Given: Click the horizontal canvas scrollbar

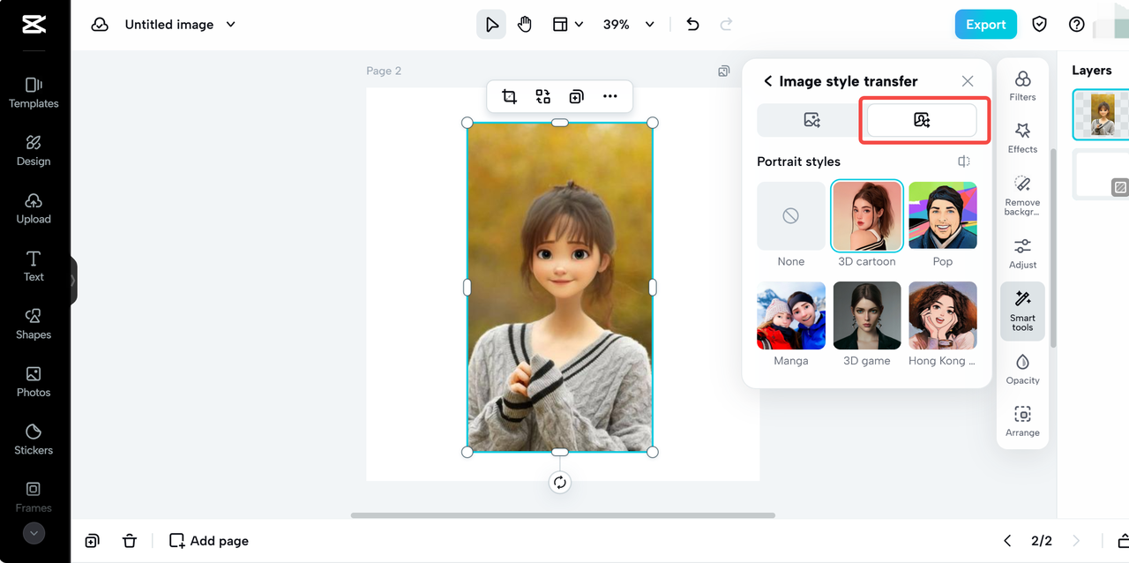Looking at the screenshot, I should tap(563, 515).
